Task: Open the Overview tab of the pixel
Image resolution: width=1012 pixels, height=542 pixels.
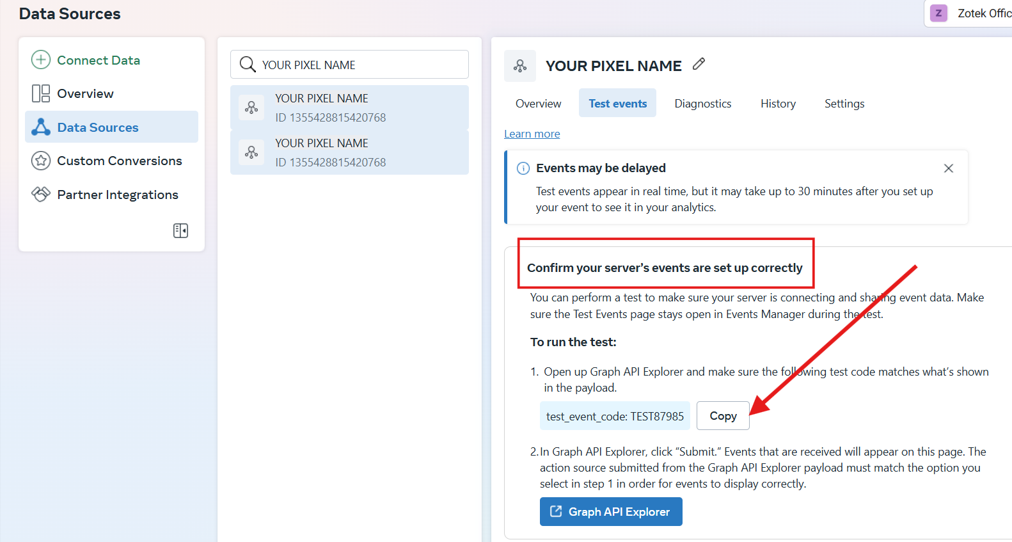Action: 538,104
